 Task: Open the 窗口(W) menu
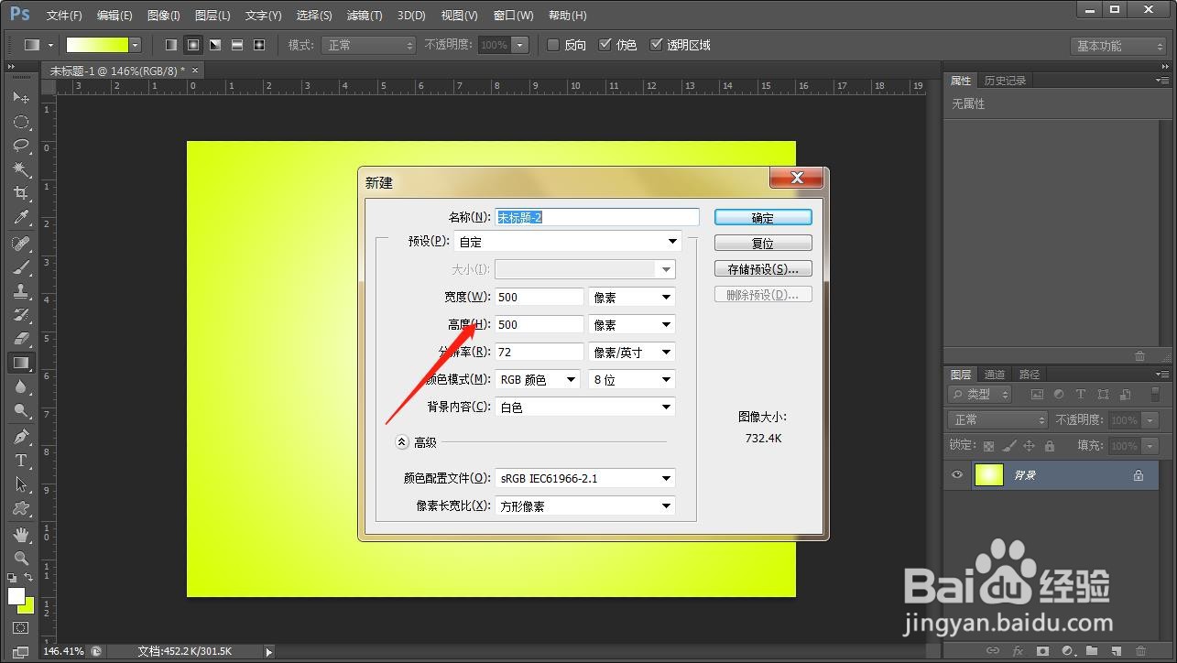pyautogui.click(x=513, y=16)
